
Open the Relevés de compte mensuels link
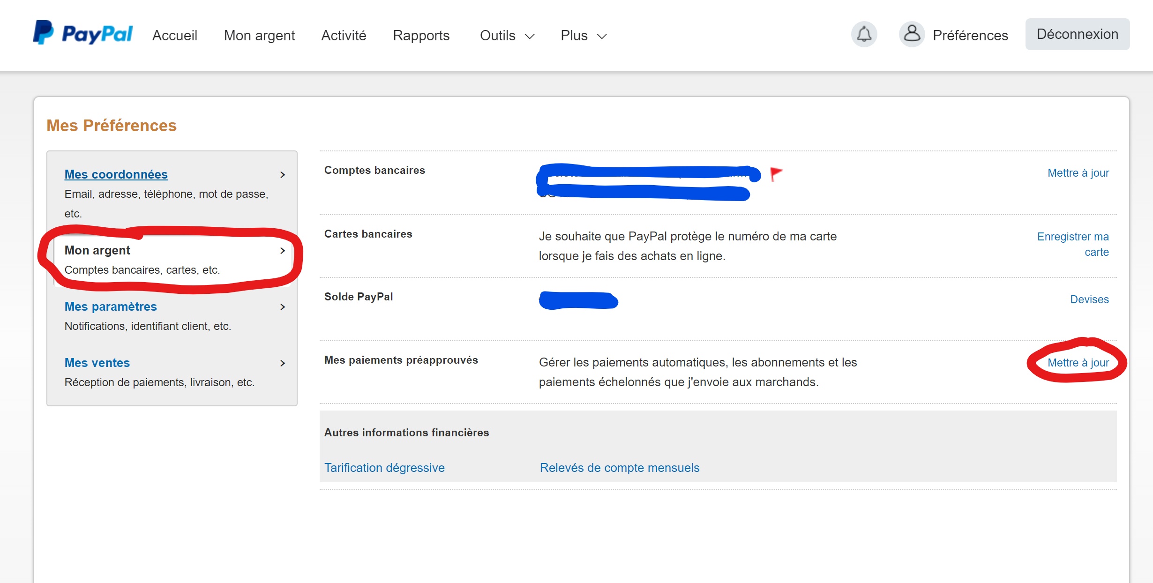pyautogui.click(x=619, y=468)
